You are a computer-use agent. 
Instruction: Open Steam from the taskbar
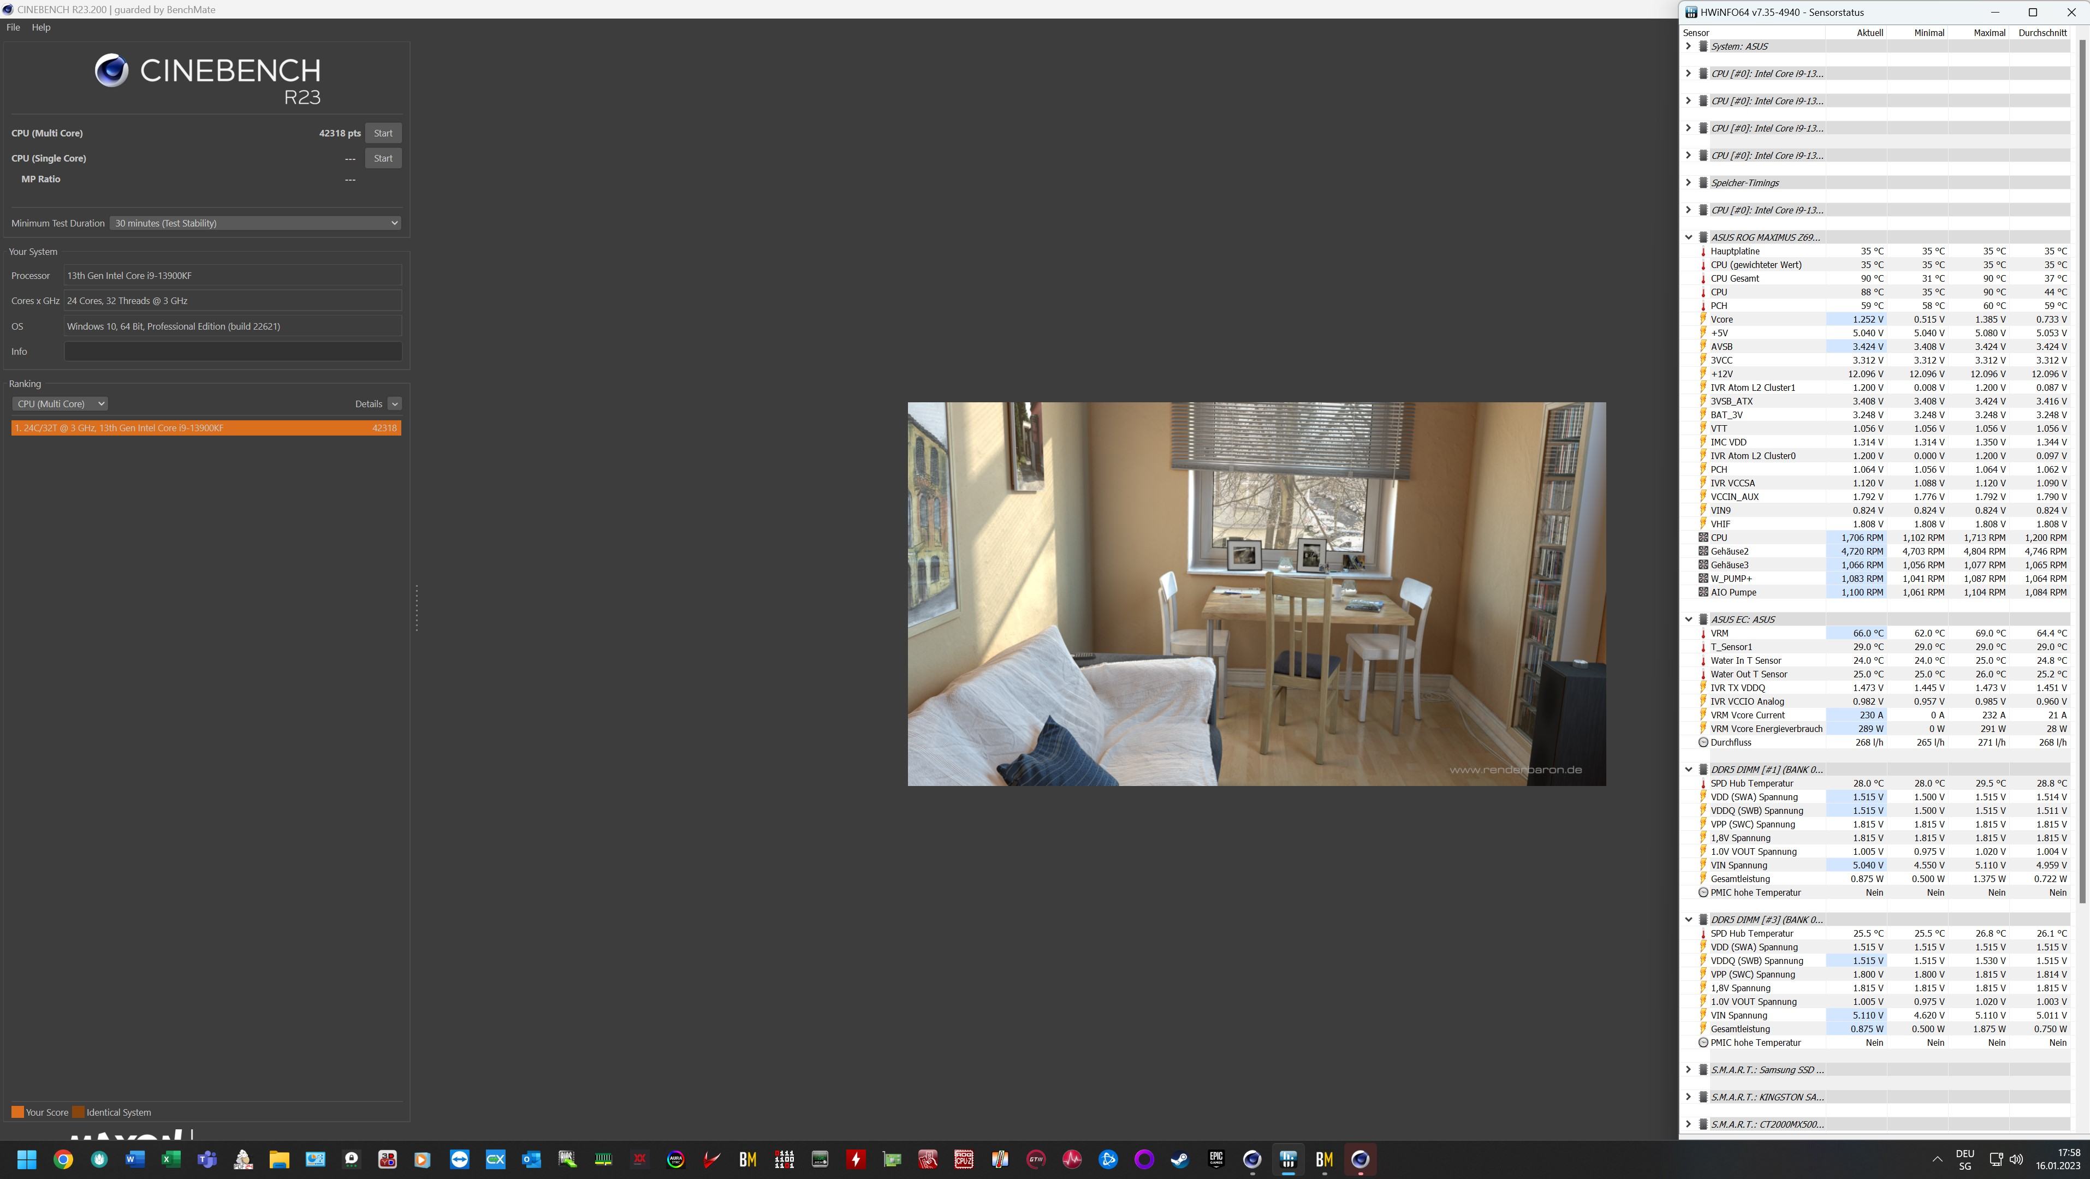tap(1180, 1159)
